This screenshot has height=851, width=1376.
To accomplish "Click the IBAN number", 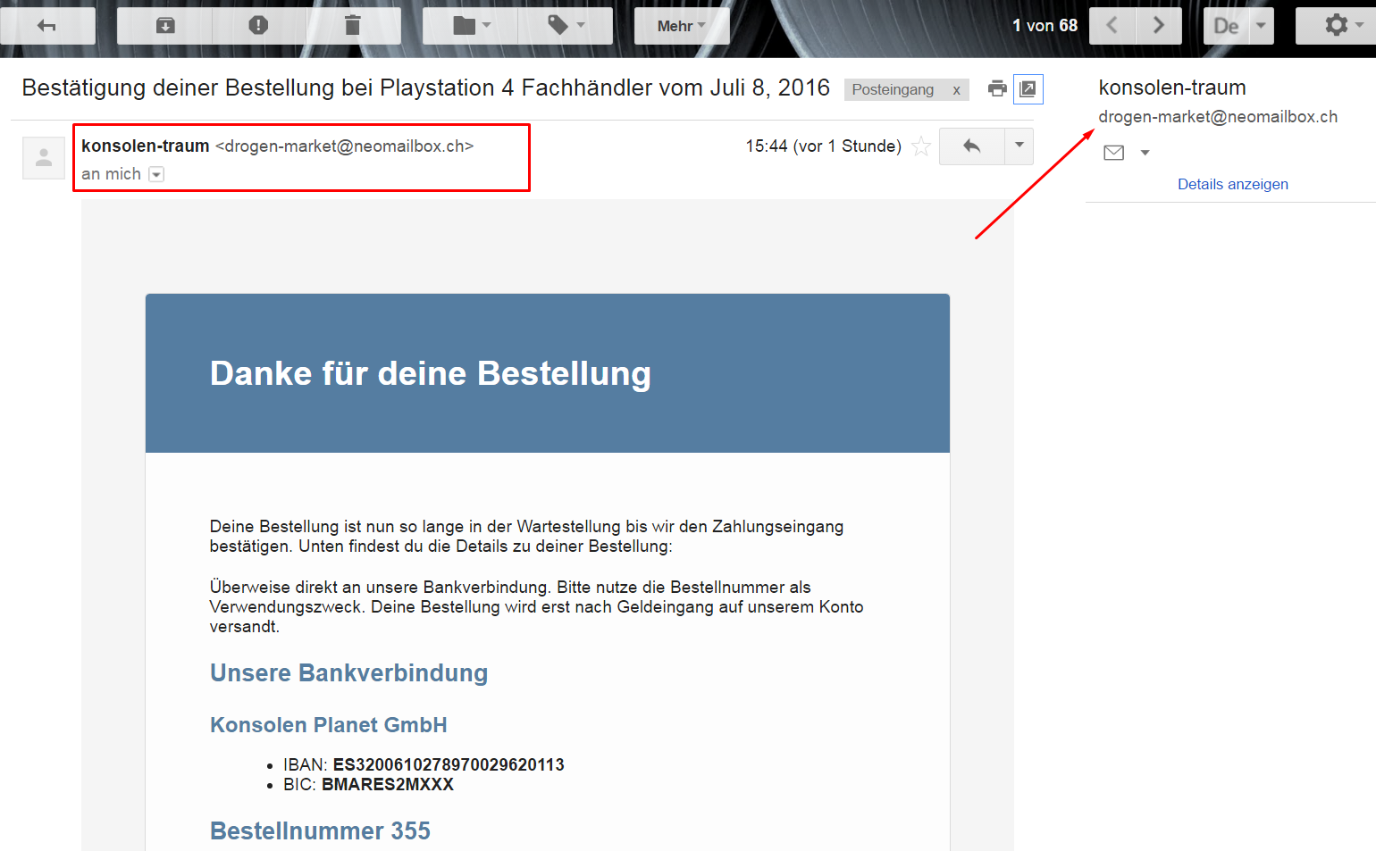I will point(449,765).
